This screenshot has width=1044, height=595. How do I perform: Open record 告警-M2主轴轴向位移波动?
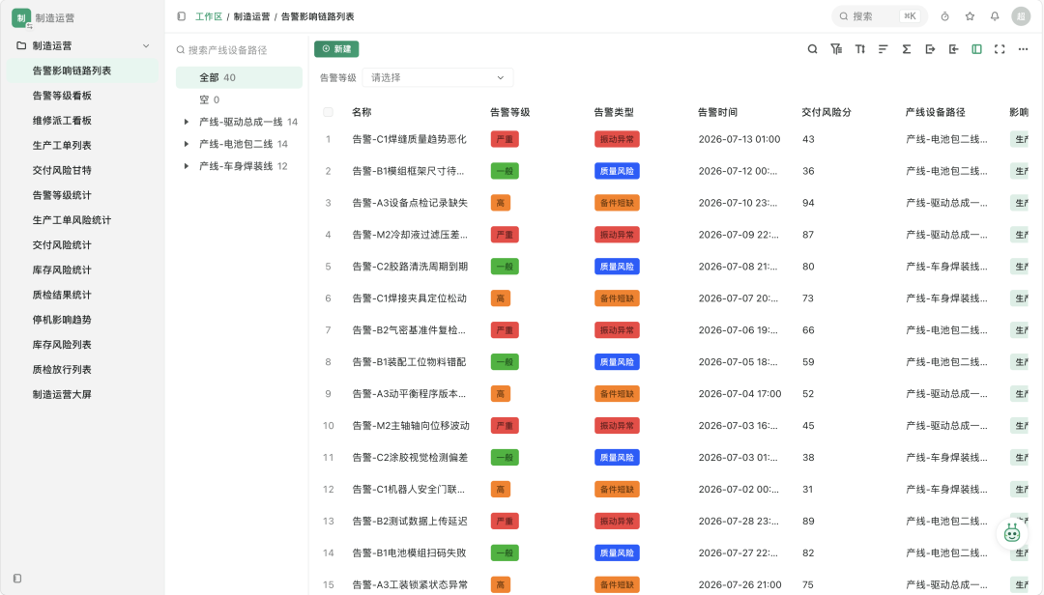coord(411,425)
